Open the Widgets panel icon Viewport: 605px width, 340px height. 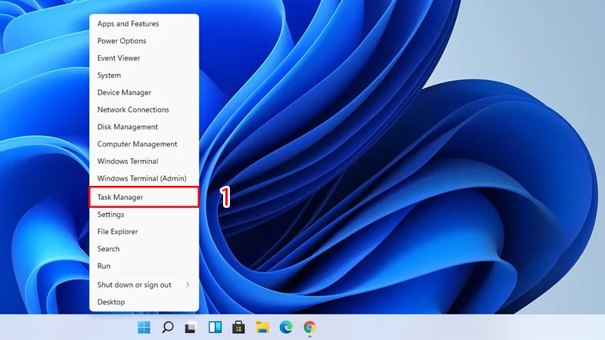coord(215,327)
